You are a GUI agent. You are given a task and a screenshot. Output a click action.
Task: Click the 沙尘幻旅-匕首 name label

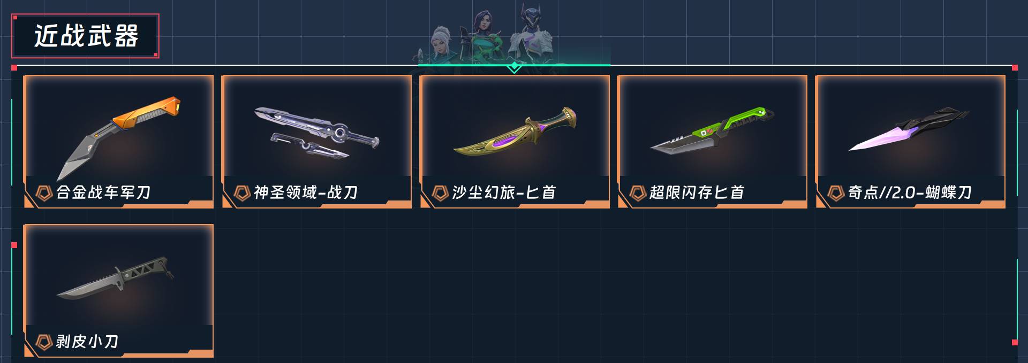504,192
